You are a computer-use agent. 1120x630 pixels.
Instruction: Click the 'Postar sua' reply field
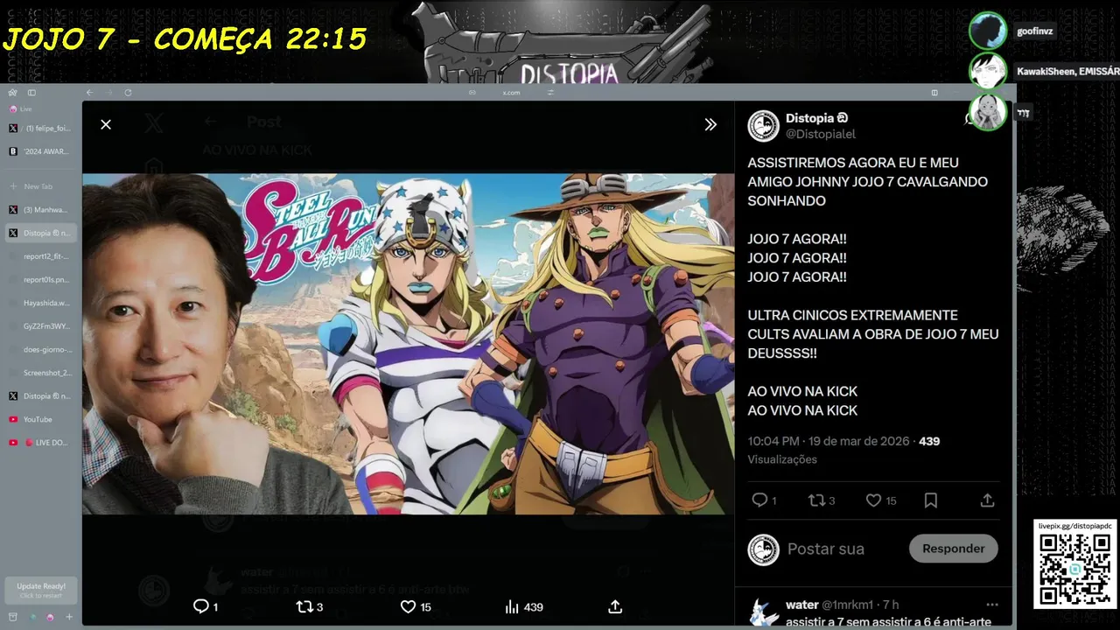(x=826, y=549)
